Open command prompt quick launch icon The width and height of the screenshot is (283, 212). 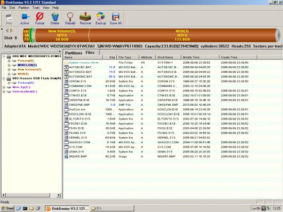[x=25, y=208]
